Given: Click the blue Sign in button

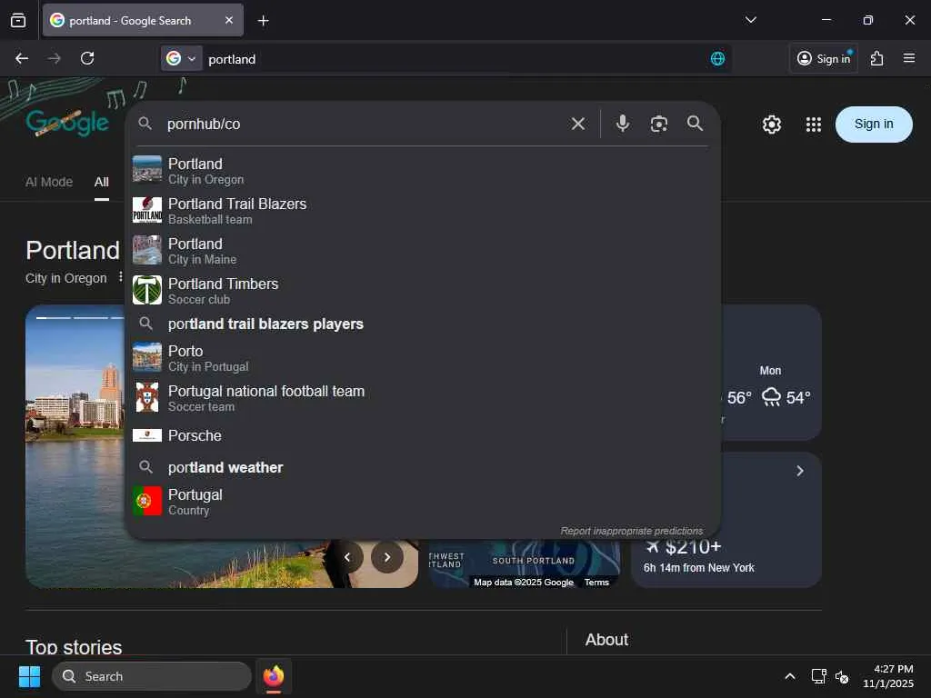Looking at the screenshot, I should [874, 124].
